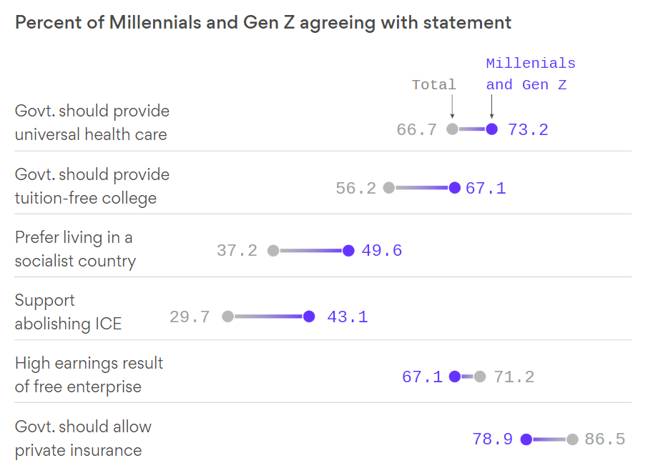The width and height of the screenshot is (648, 468).
Task: Click the purple dot for free enterprise row
Action: 454,377
